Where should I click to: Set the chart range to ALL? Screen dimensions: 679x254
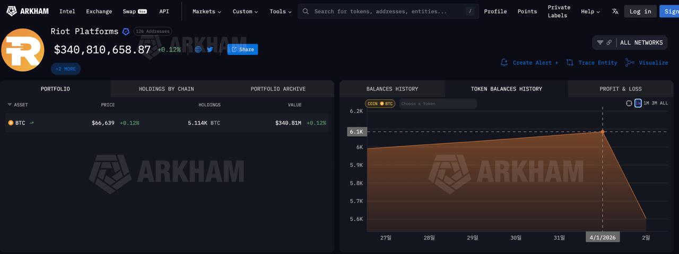tap(664, 103)
